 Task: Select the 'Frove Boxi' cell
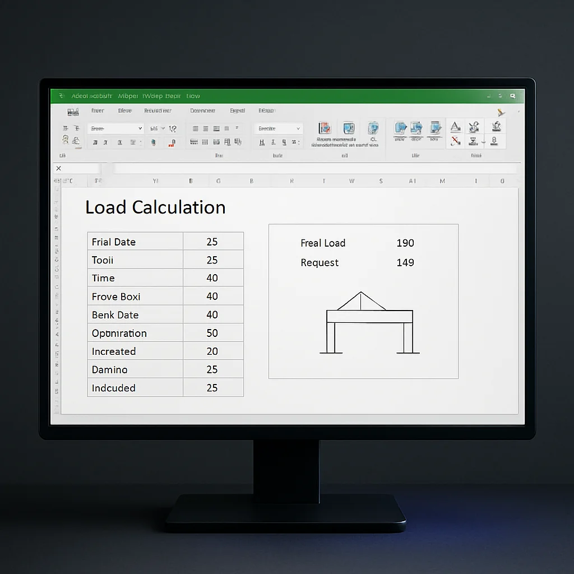pos(135,296)
